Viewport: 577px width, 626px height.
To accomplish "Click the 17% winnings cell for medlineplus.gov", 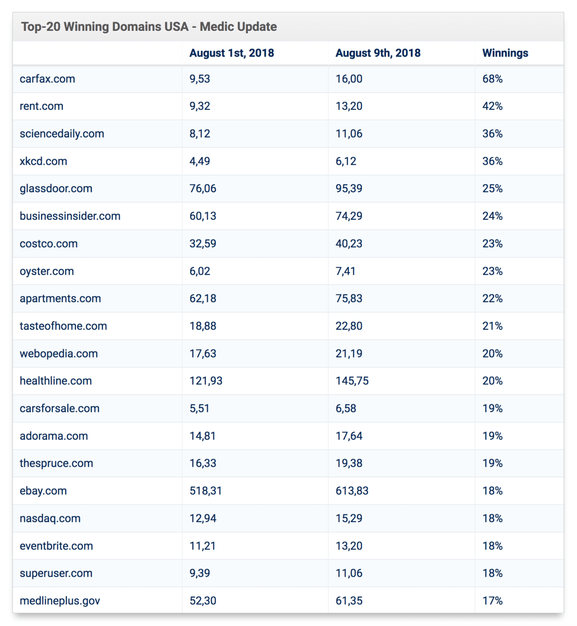I will pyautogui.click(x=492, y=600).
